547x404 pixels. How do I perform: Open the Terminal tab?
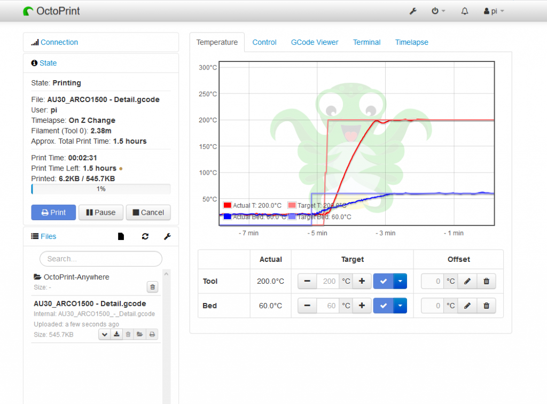click(366, 42)
